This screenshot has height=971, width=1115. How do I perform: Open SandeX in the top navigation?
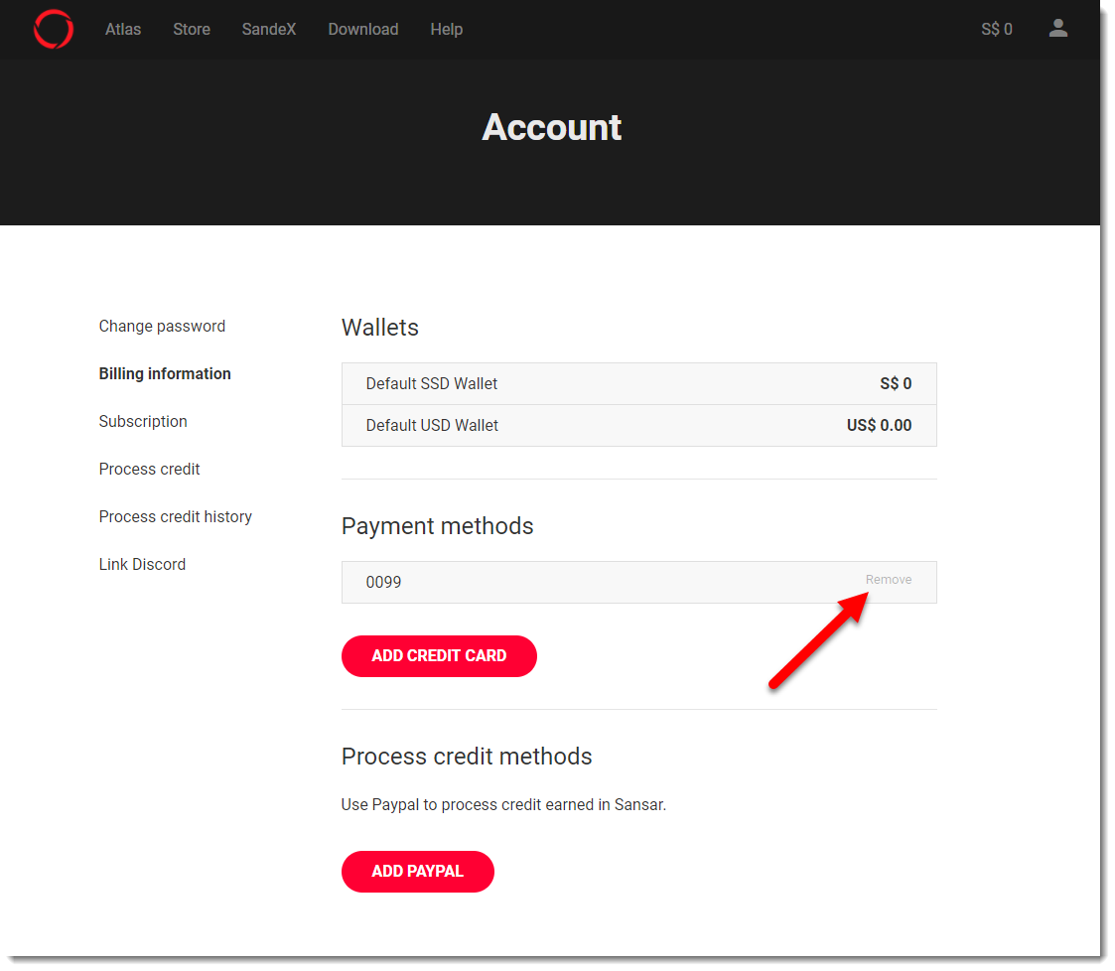(269, 30)
